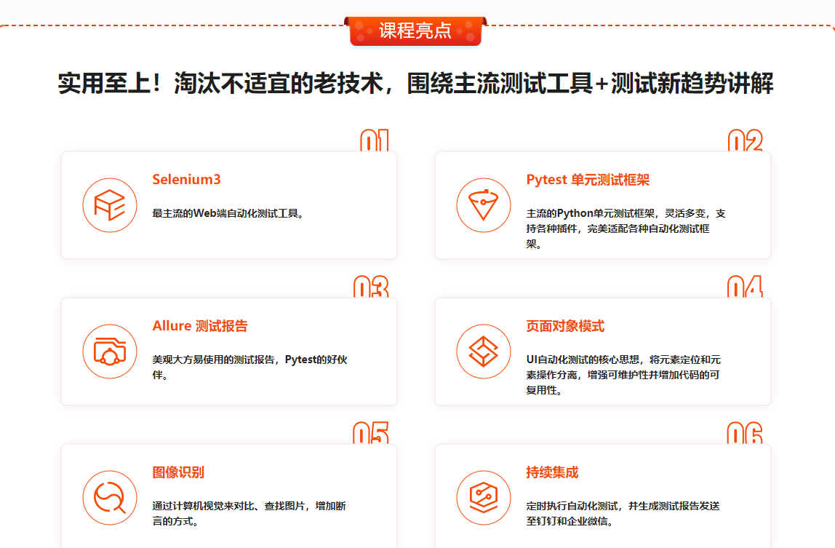Click the Selenium3 circular box icon
Screen dimensions: 835x548
110,205
